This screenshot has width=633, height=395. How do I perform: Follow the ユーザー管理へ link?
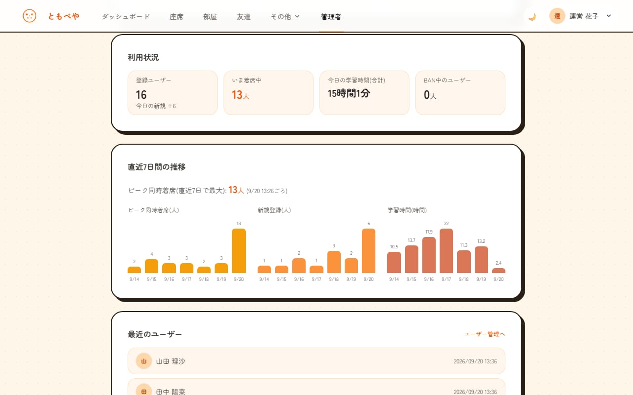[x=485, y=334]
